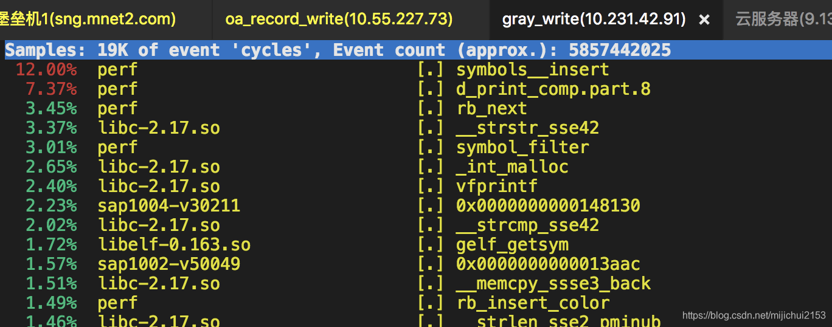
Task: Click the [.] marker before symbols__insert
Action: 431,70
